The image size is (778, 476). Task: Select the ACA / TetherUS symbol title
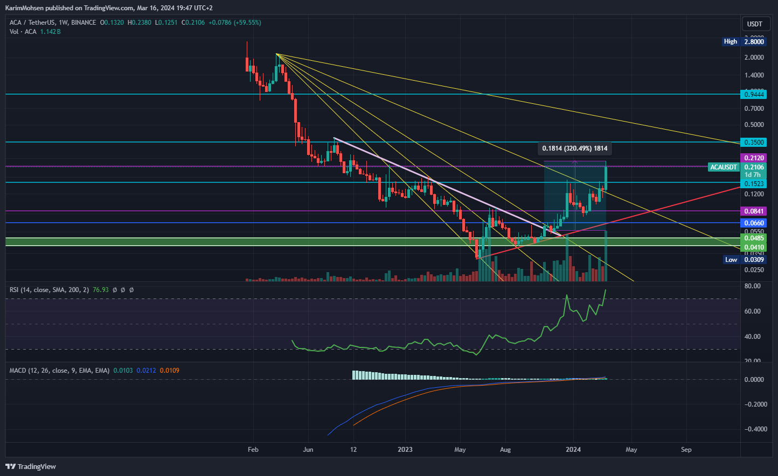53,23
